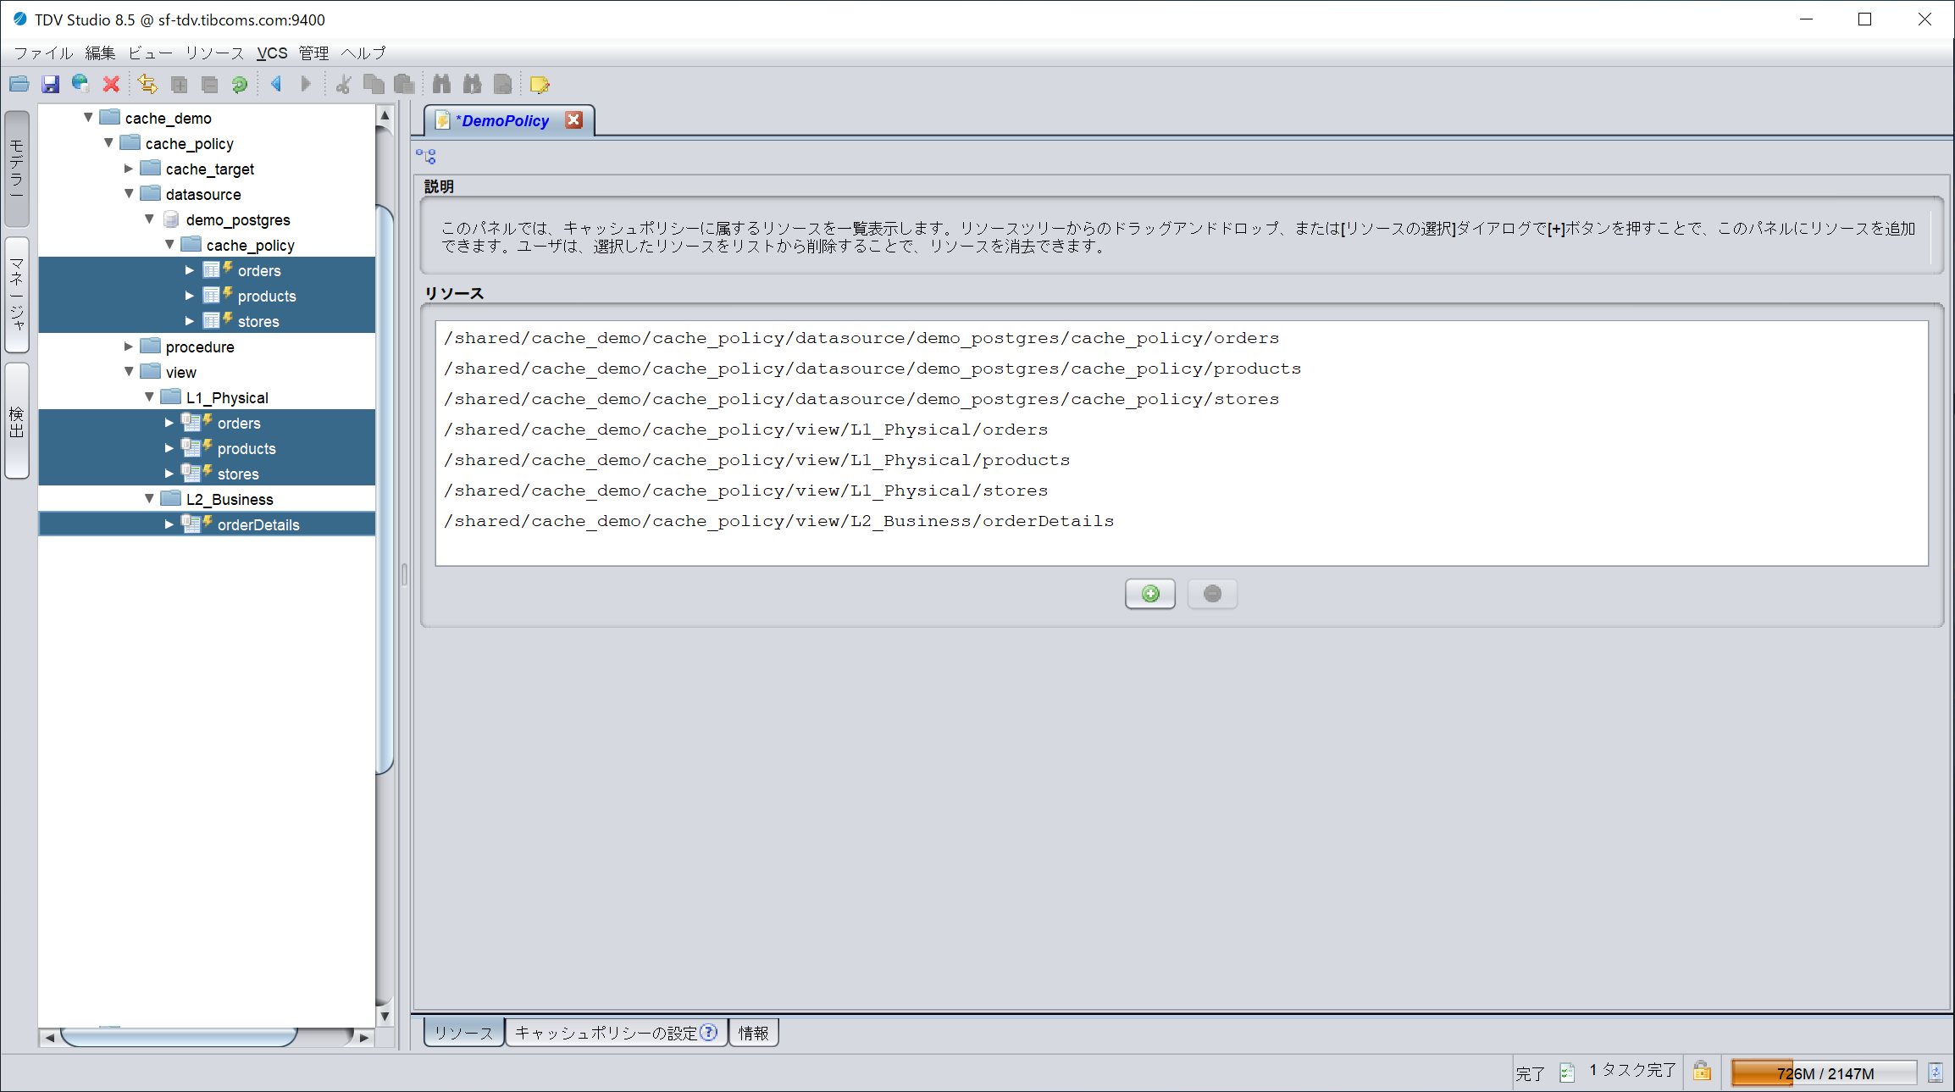Click the blue floppy disk save icon
Image resolution: width=1955 pixels, height=1092 pixels.
tap(50, 84)
